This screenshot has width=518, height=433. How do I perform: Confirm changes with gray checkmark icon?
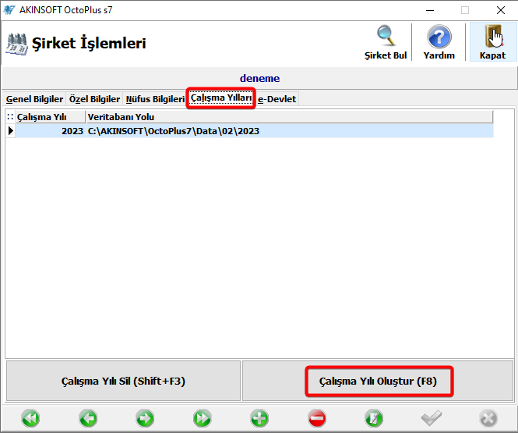click(x=432, y=418)
